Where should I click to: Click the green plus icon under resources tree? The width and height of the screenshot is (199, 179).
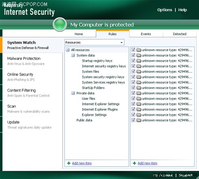coord(69,163)
